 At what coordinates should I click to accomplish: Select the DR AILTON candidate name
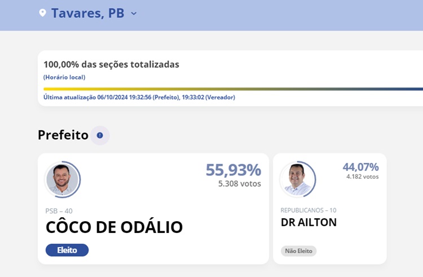point(309,222)
